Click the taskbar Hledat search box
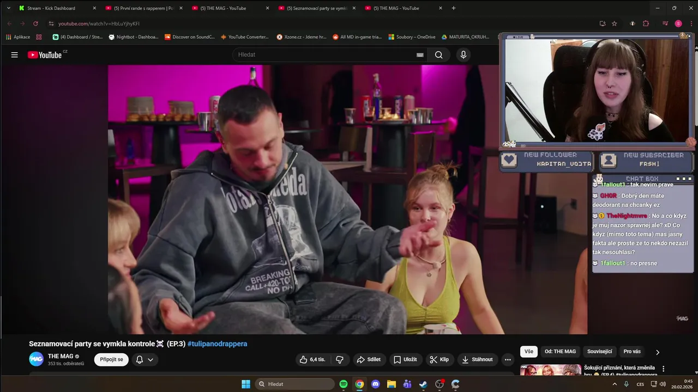Viewport: 698px width, 392px height. click(294, 384)
